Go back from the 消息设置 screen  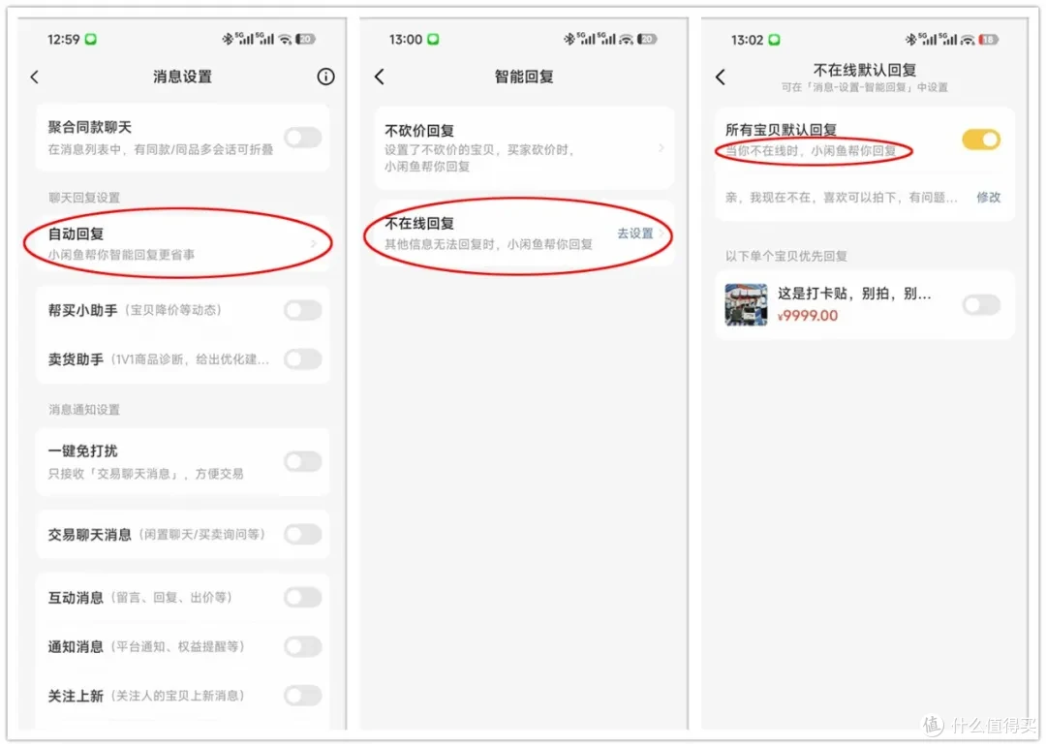[x=35, y=77]
